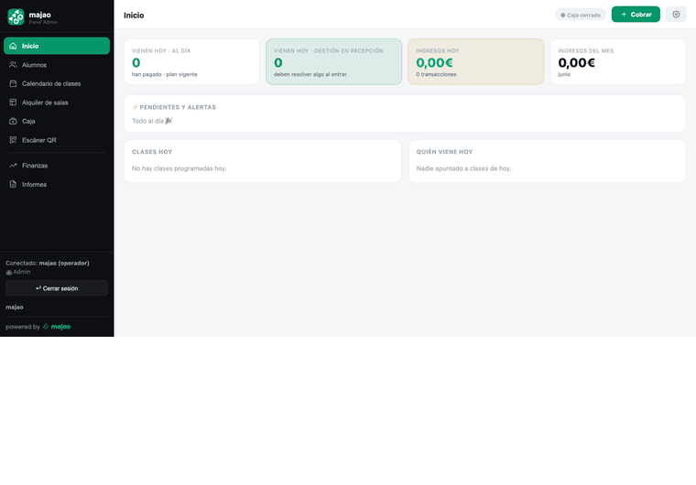Image resolution: width=696 pixels, height=485 pixels.
Task: Go to Calendario de clases
Action: coord(57,83)
